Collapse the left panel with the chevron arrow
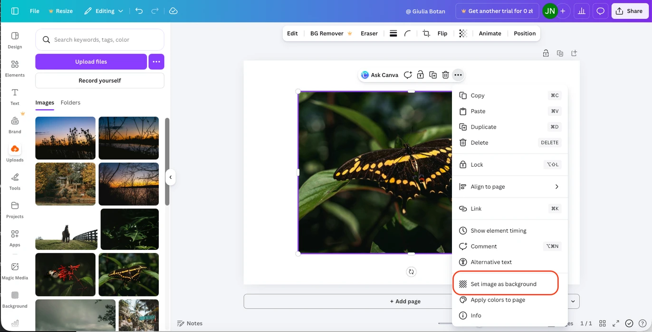652x332 pixels. pos(171,177)
